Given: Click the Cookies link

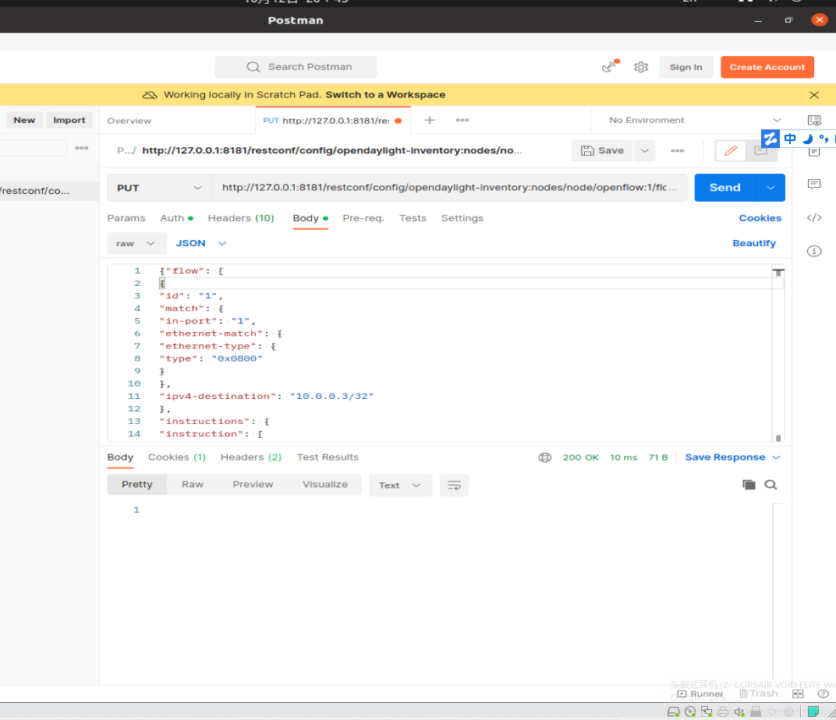Looking at the screenshot, I should 760,218.
